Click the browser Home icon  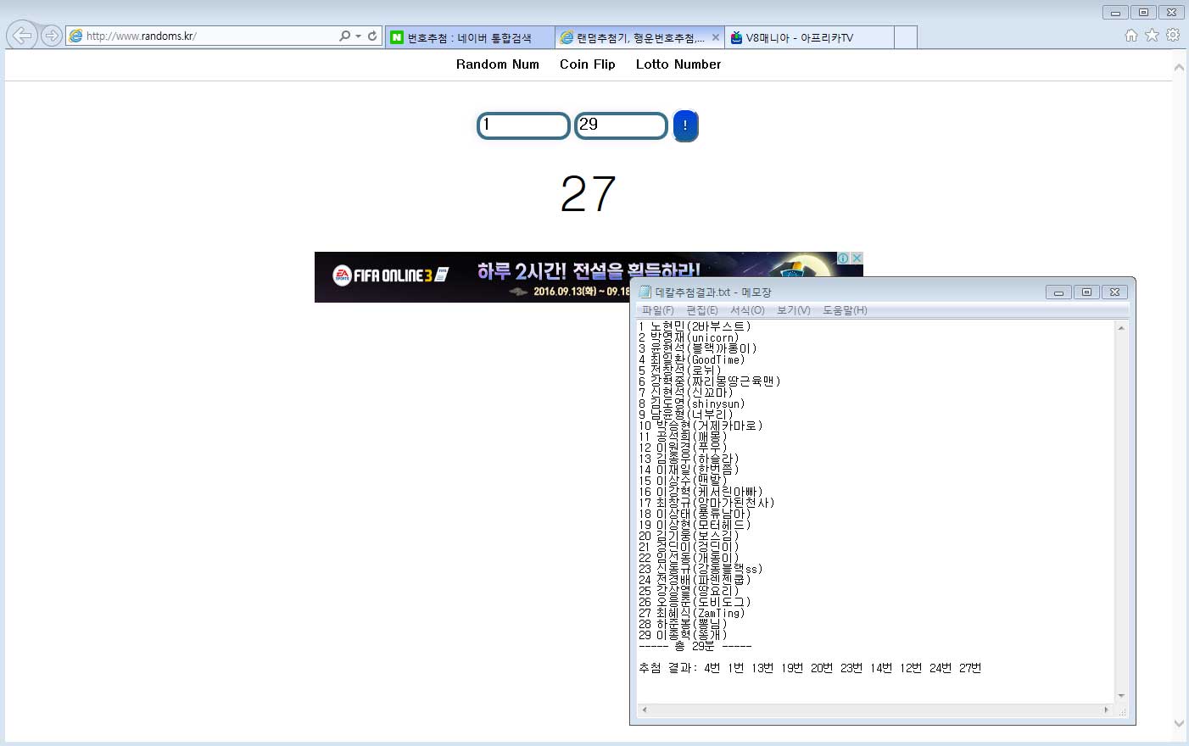[x=1130, y=35]
